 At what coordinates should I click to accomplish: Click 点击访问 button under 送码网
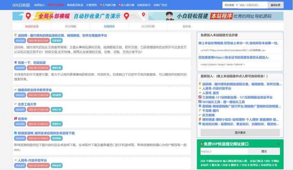[20, 40]
